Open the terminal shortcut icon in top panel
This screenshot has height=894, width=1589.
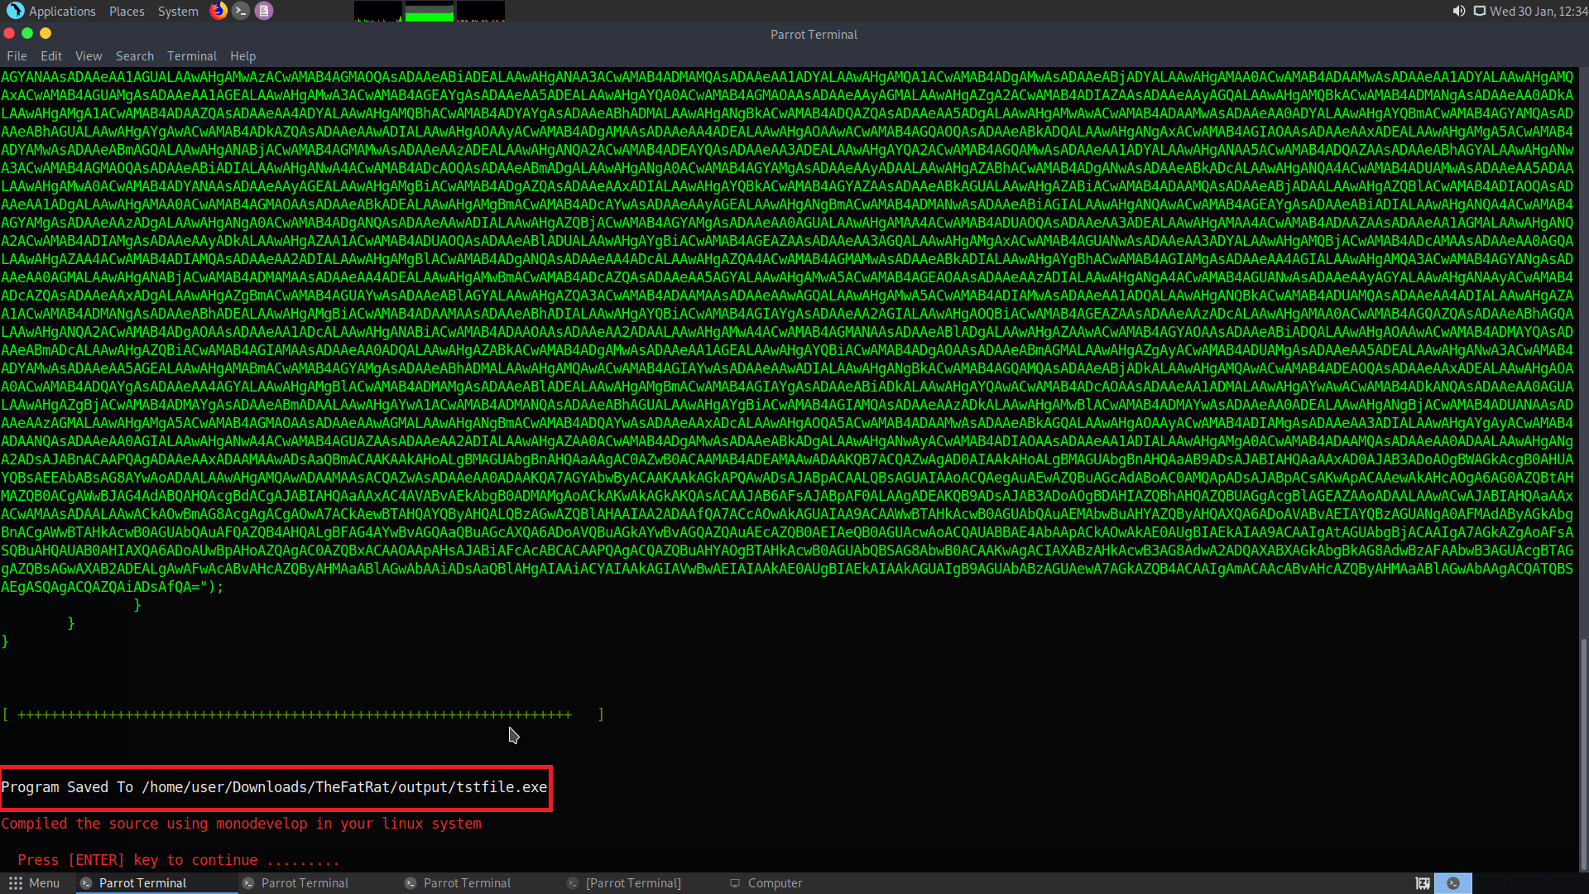(x=240, y=11)
